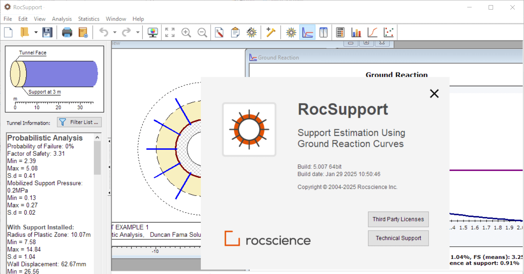The image size is (524, 274).
Task: Open the manual book icon
Action: [x=83, y=32]
